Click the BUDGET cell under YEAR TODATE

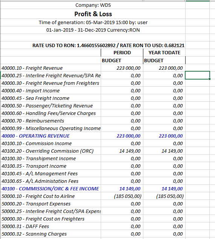pos(164,61)
